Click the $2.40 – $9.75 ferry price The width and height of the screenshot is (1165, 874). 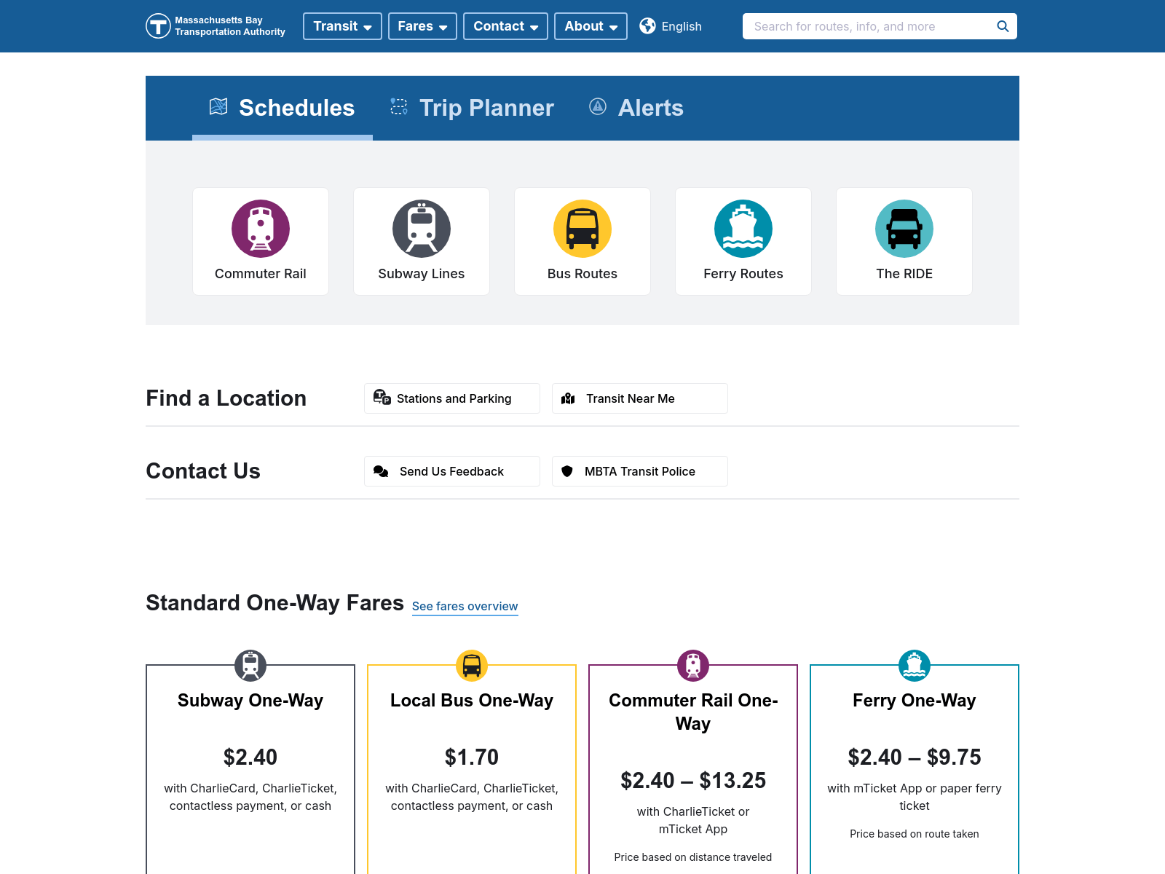pyautogui.click(x=915, y=757)
